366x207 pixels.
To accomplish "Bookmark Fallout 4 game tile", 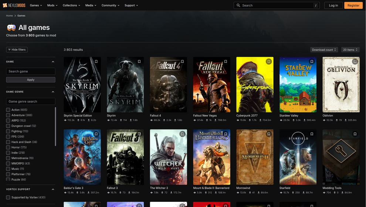I will 182,62.
